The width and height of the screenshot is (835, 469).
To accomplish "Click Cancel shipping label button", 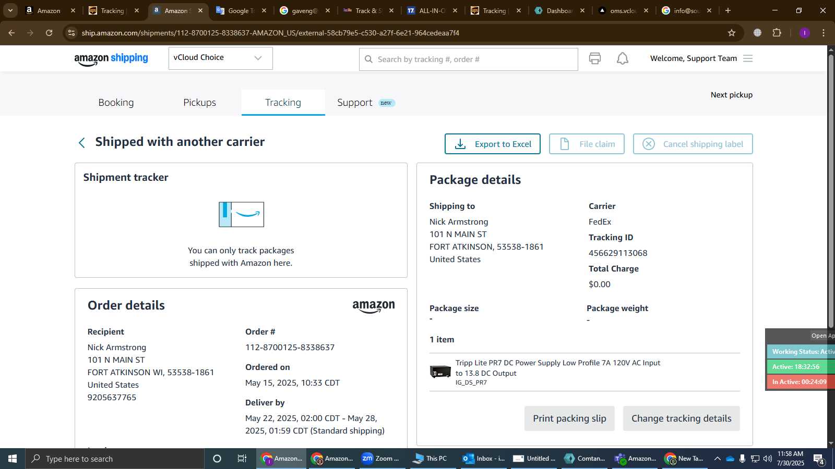I will (693, 144).
